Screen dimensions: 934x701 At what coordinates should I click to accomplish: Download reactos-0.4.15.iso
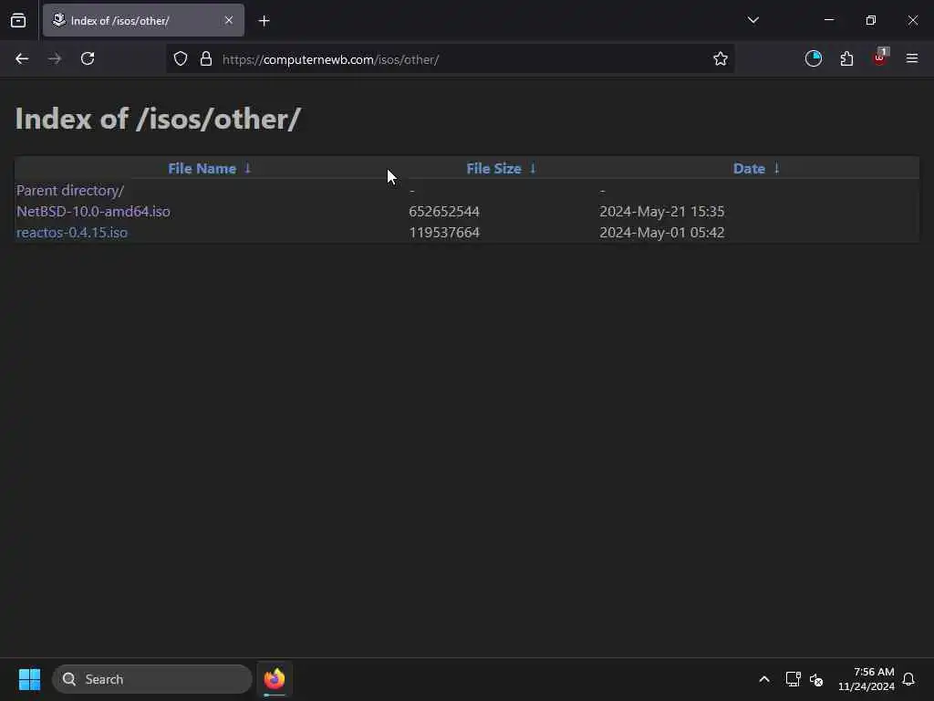72,233
